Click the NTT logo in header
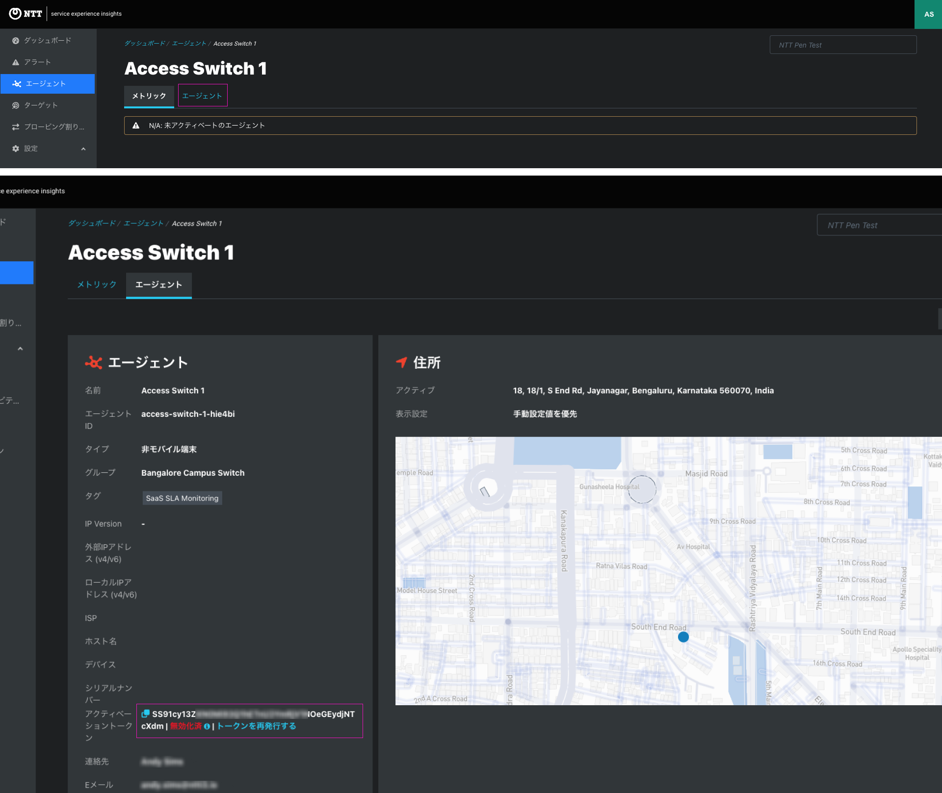The height and width of the screenshot is (793, 942). point(26,14)
